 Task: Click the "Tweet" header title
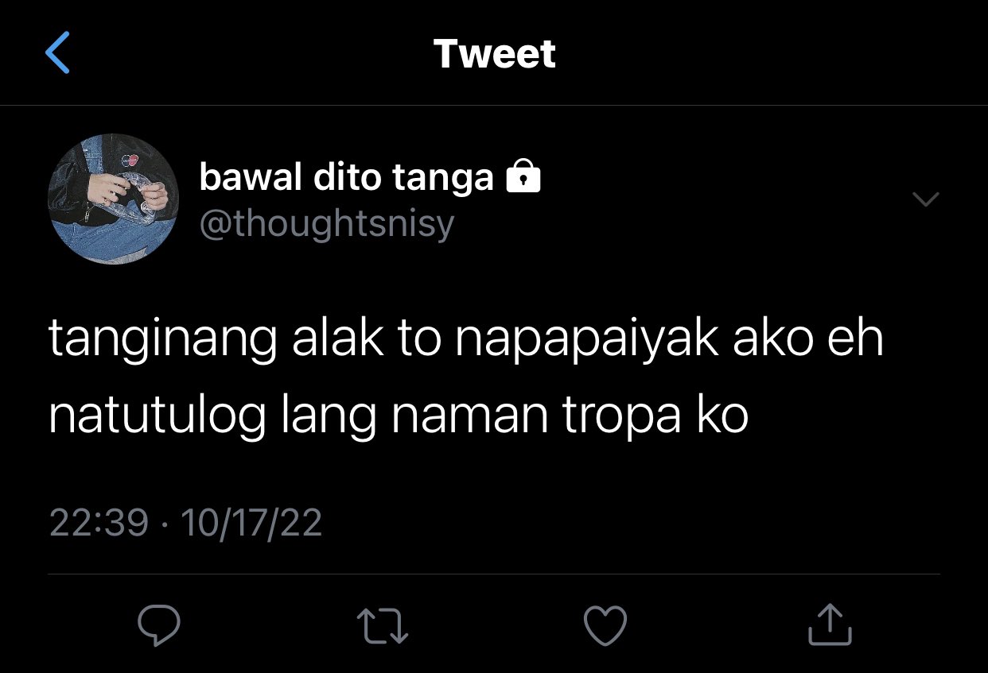pos(495,54)
